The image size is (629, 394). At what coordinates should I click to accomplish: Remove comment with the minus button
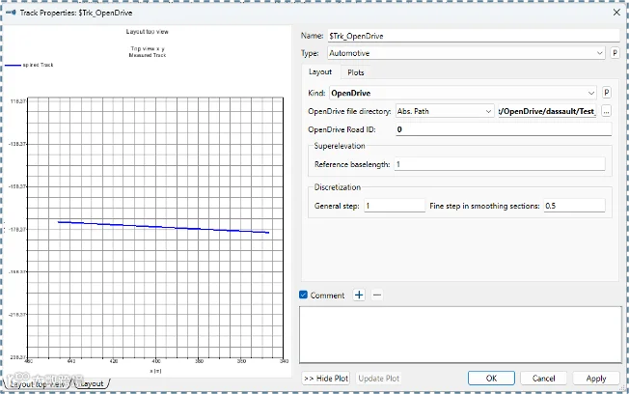point(376,295)
